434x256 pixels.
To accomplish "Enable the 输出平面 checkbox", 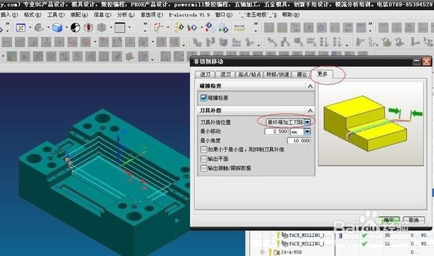I will pyautogui.click(x=203, y=158).
